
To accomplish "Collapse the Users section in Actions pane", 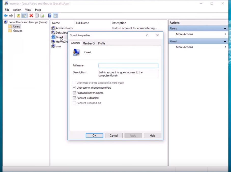I will [x=225, y=28].
